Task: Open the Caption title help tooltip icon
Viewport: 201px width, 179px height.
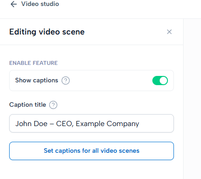Action: [x=53, y=105]
